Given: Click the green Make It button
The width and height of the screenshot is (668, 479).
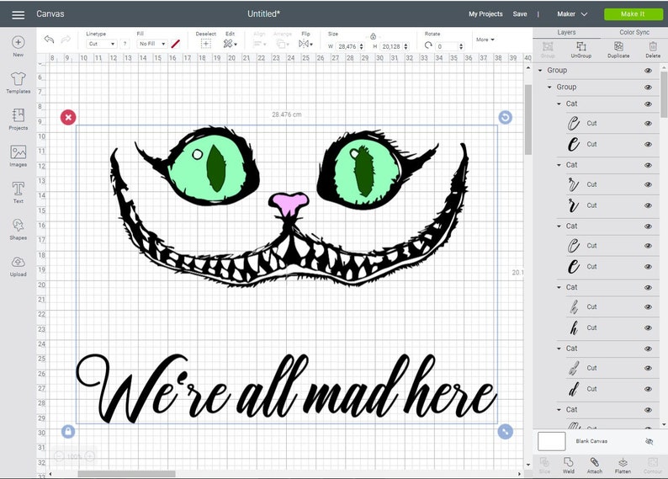Looking at the screenshot, I should pyautogui.click(x=633, y=14).
